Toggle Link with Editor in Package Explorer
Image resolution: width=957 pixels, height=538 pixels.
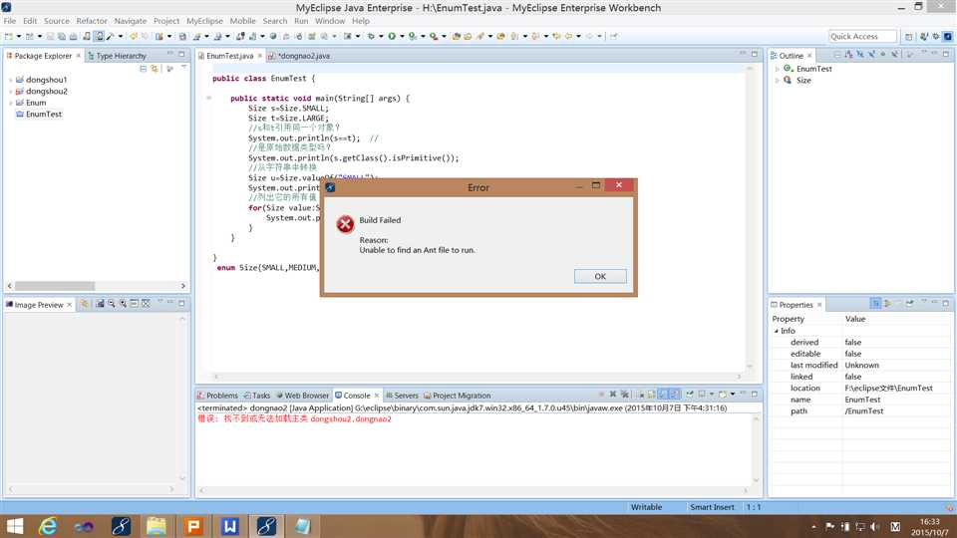tap(155, 69)
